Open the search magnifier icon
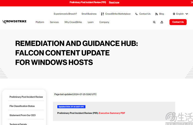 (x=154, y=22)
